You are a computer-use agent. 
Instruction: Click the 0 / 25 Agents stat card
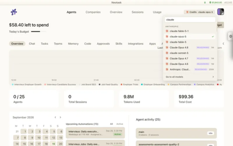pyautogui.click(x=34, y=99)
